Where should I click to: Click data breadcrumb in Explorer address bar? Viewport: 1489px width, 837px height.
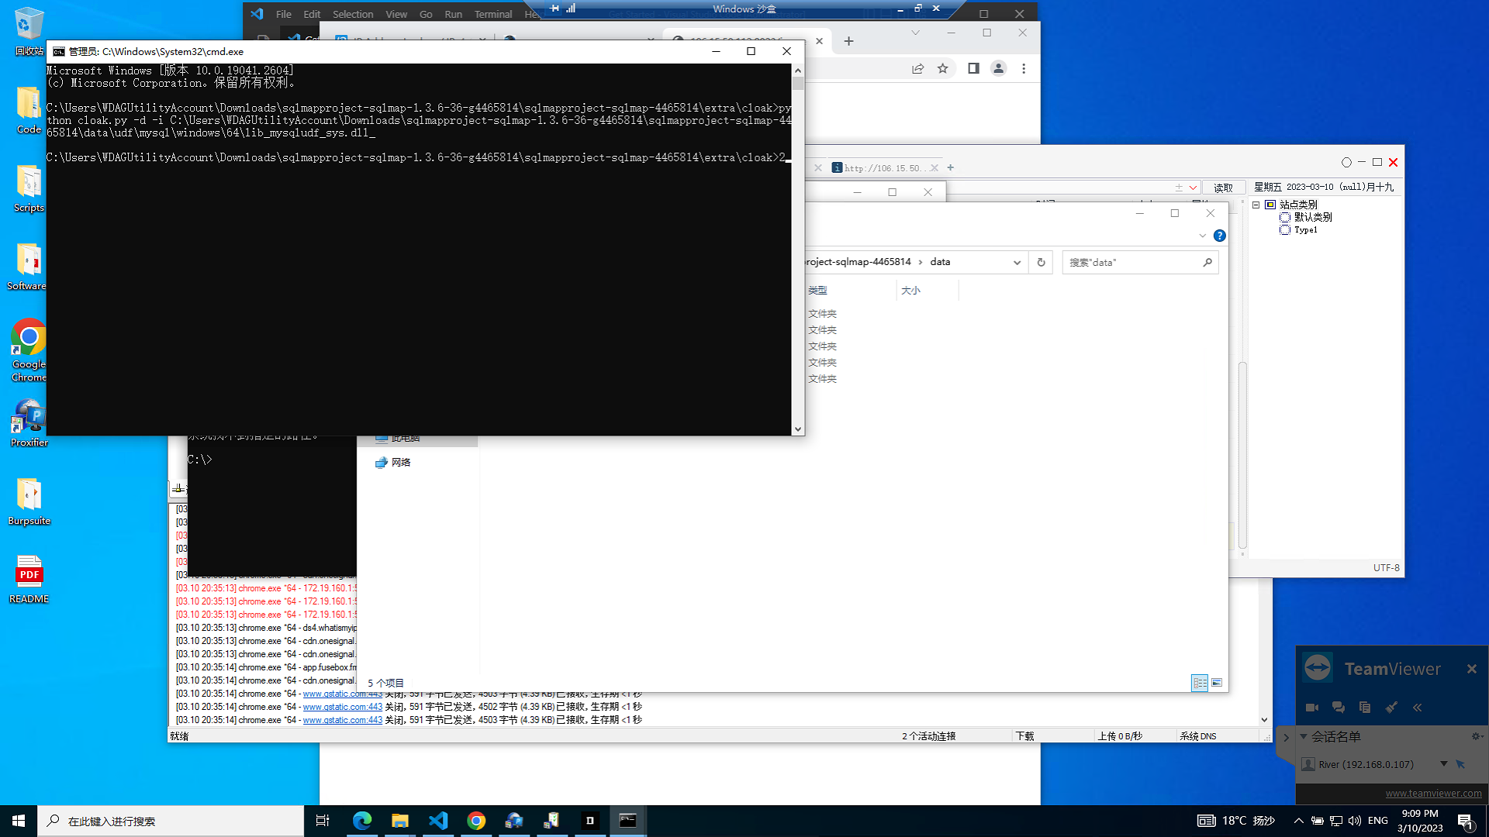pyautogui.click(x=940, y=262)
